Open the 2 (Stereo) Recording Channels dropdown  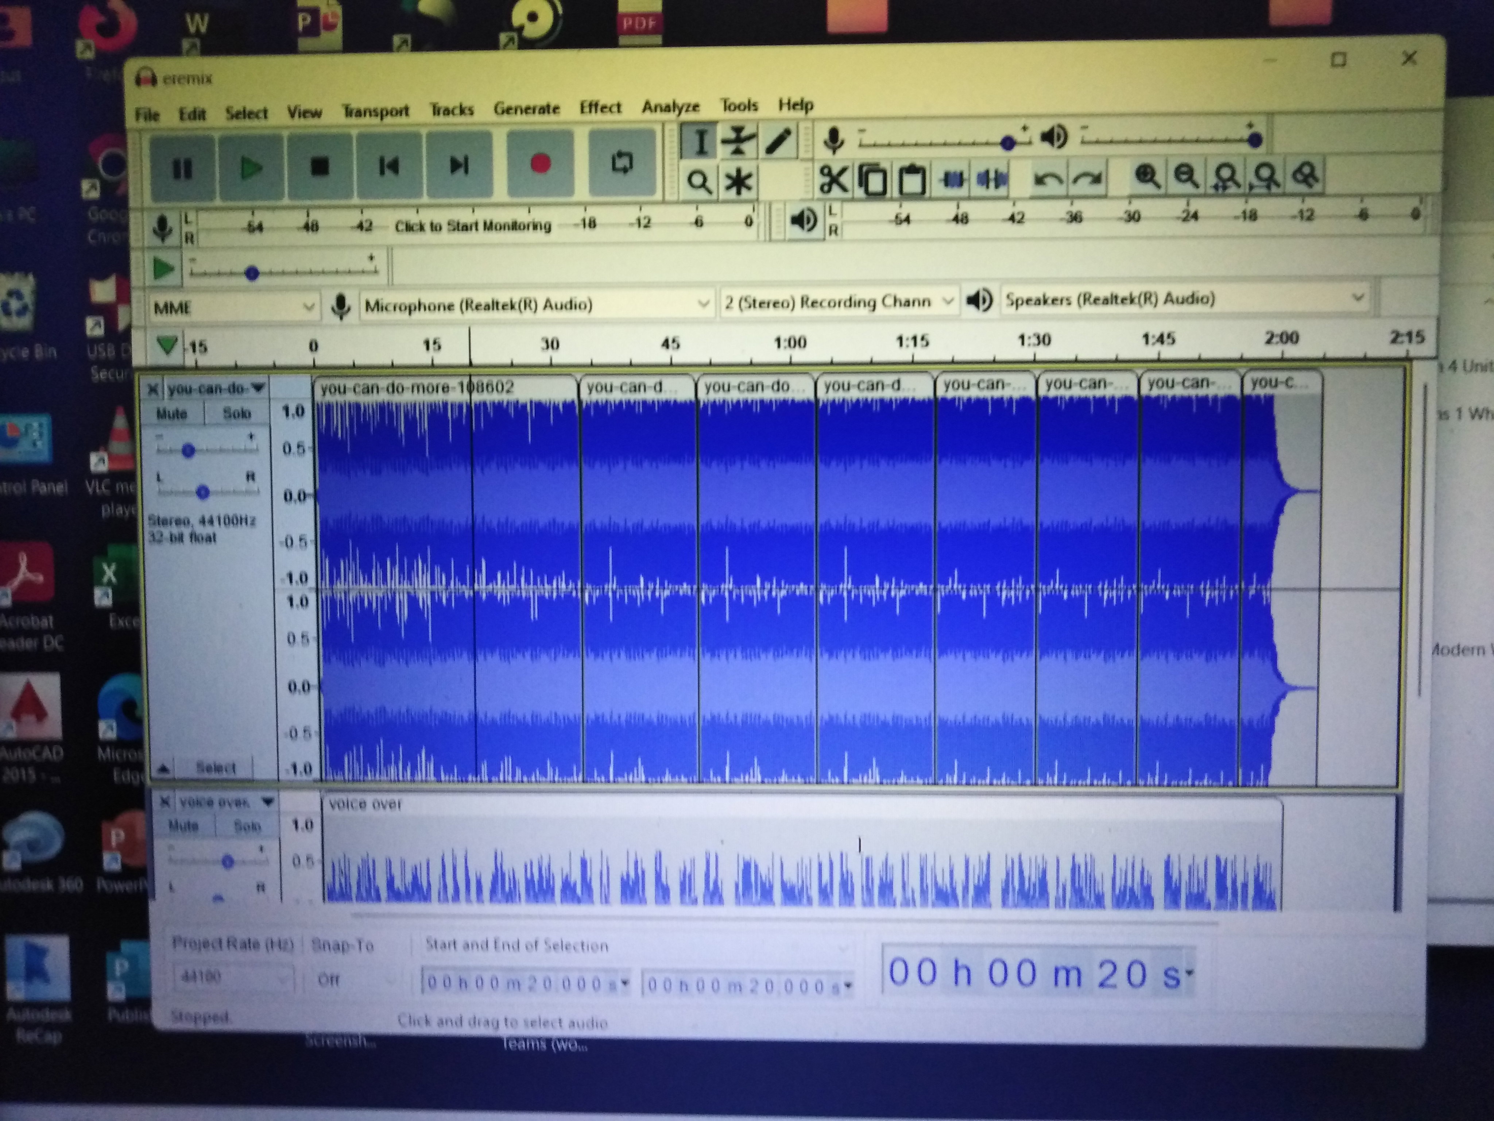pos(840,301)
